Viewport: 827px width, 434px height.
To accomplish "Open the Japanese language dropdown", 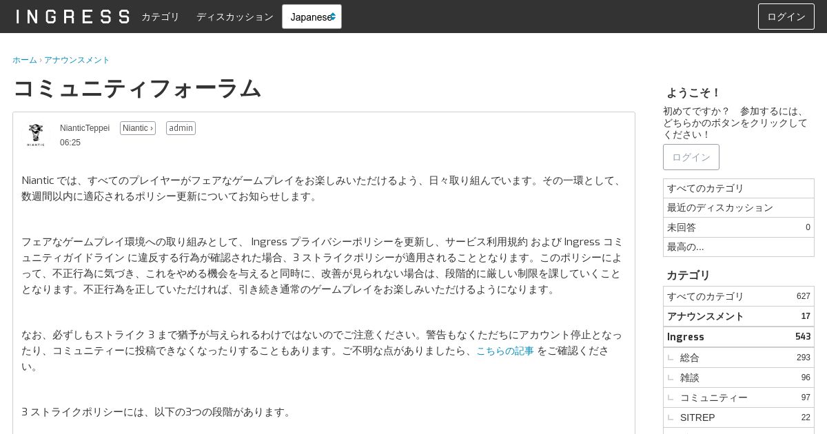I will 312,17.
